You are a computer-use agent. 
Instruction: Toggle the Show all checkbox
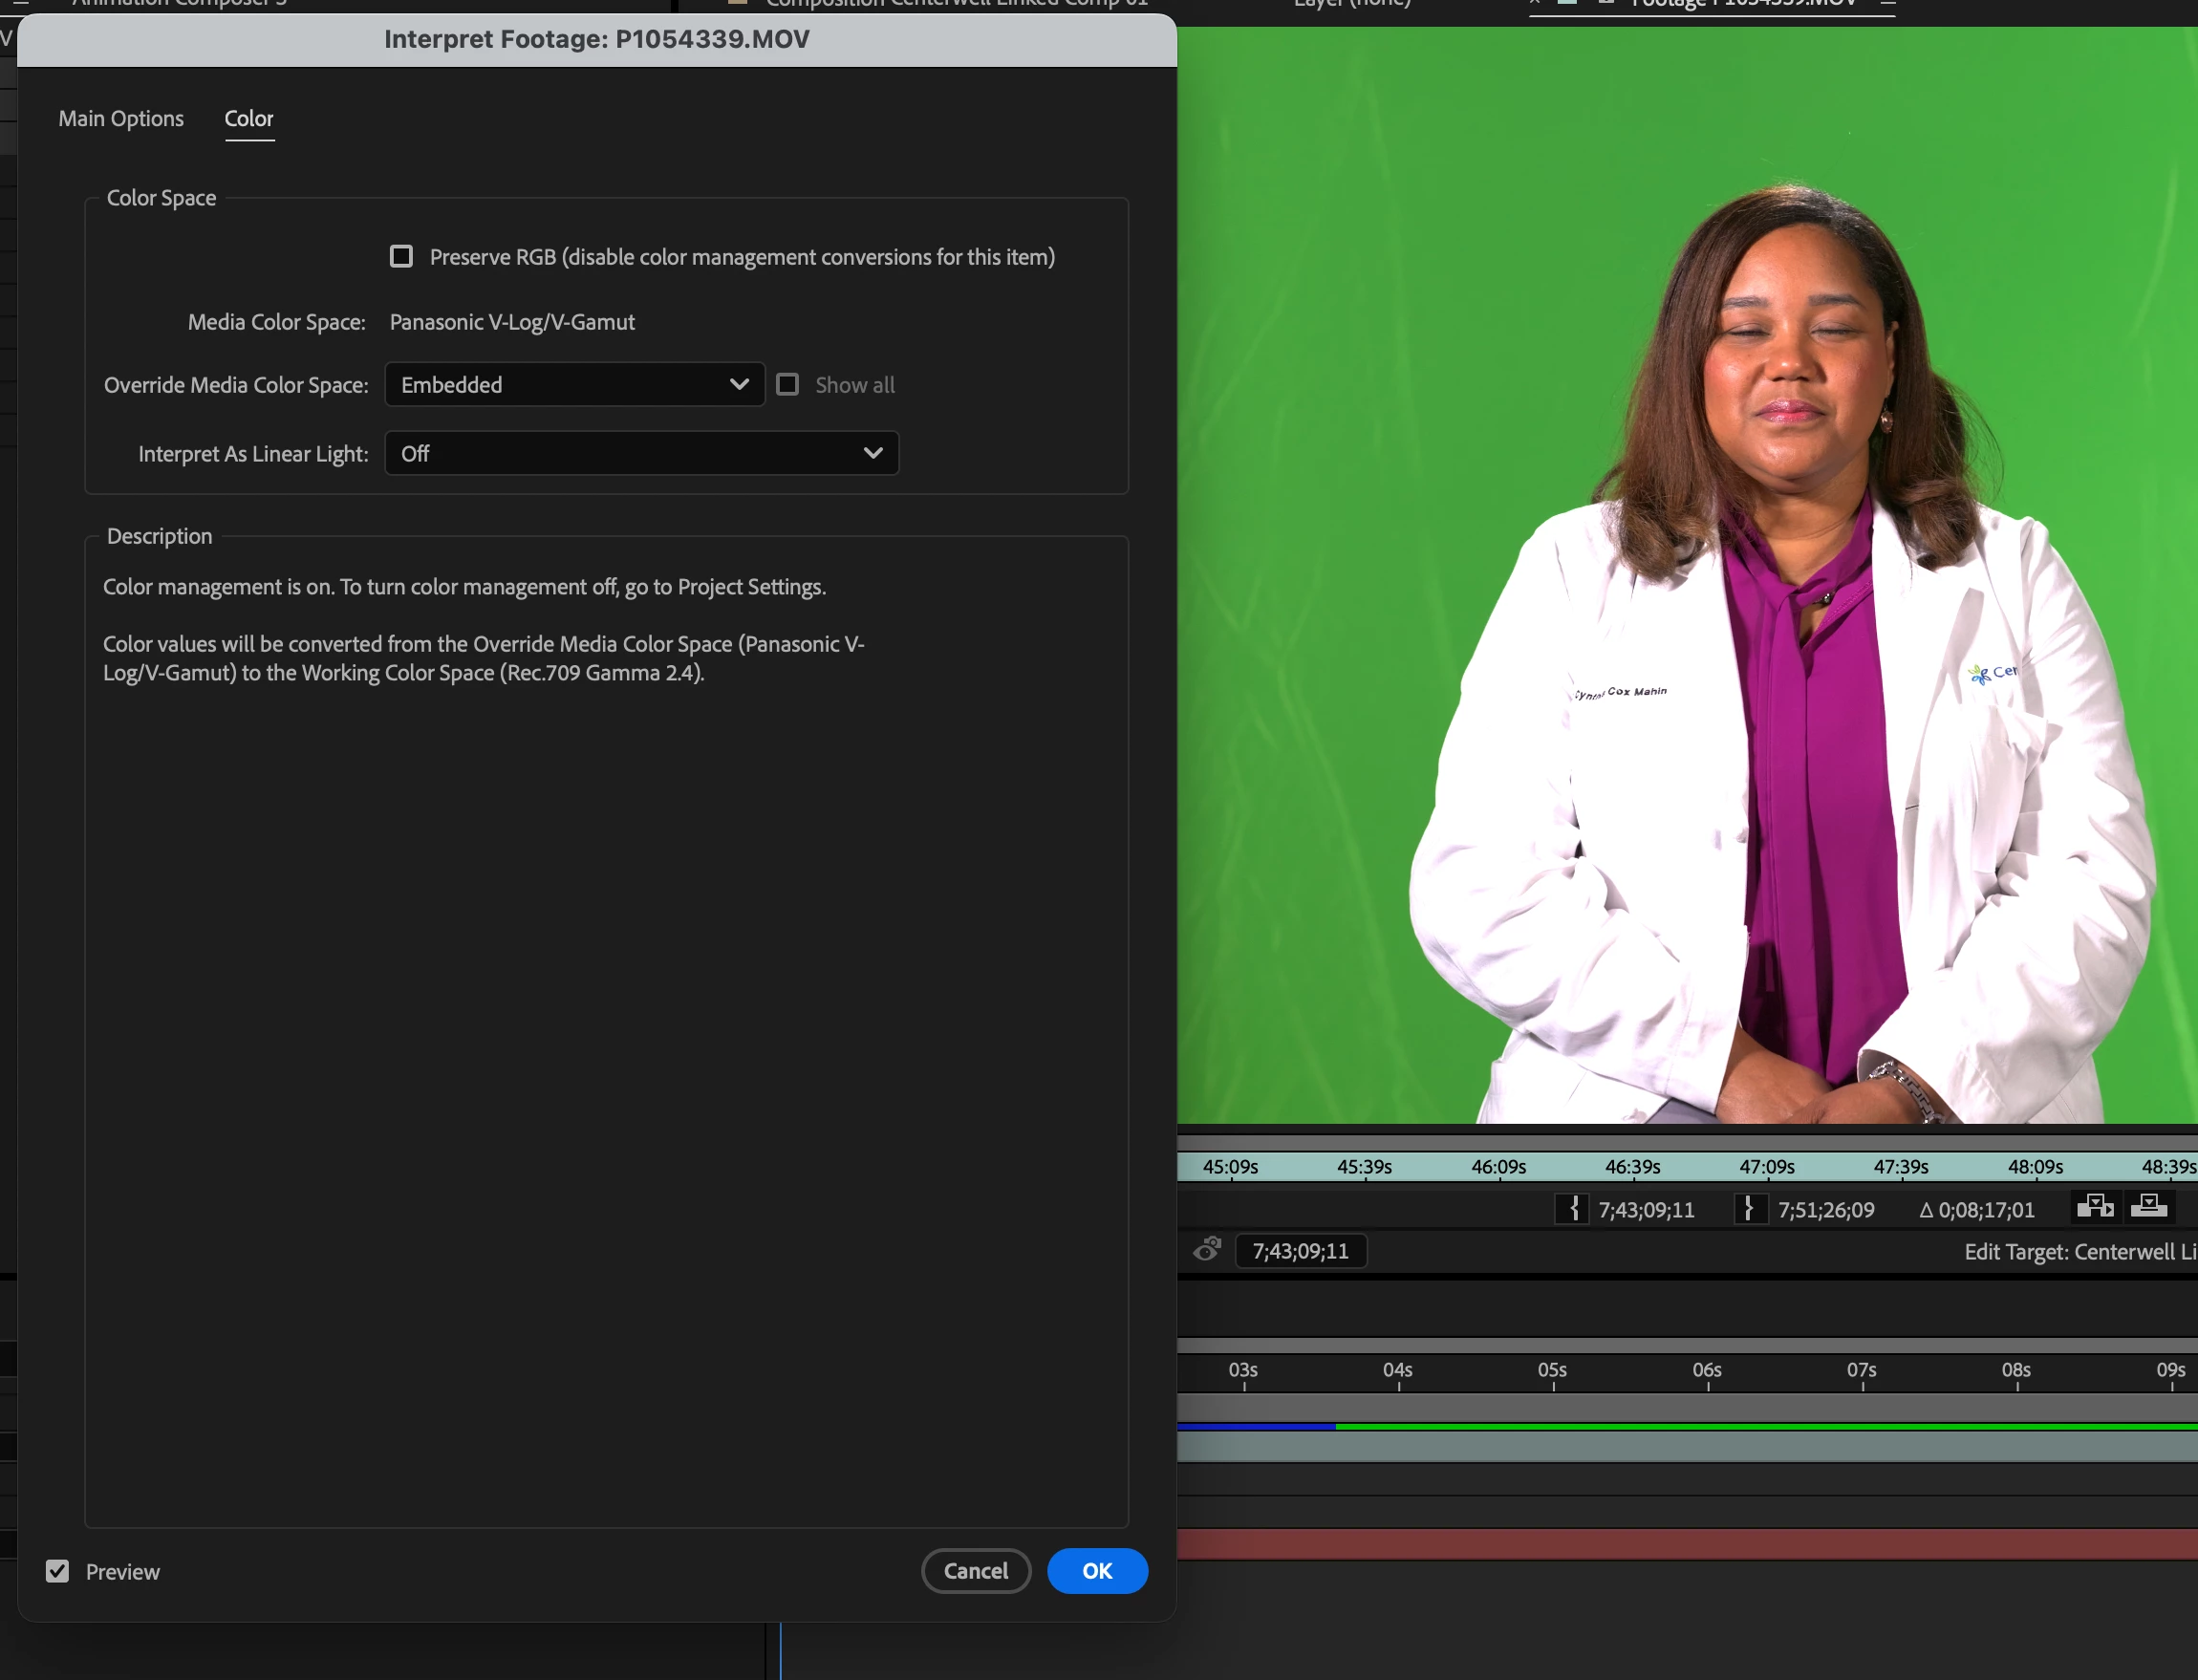click(x=788, y=385)
